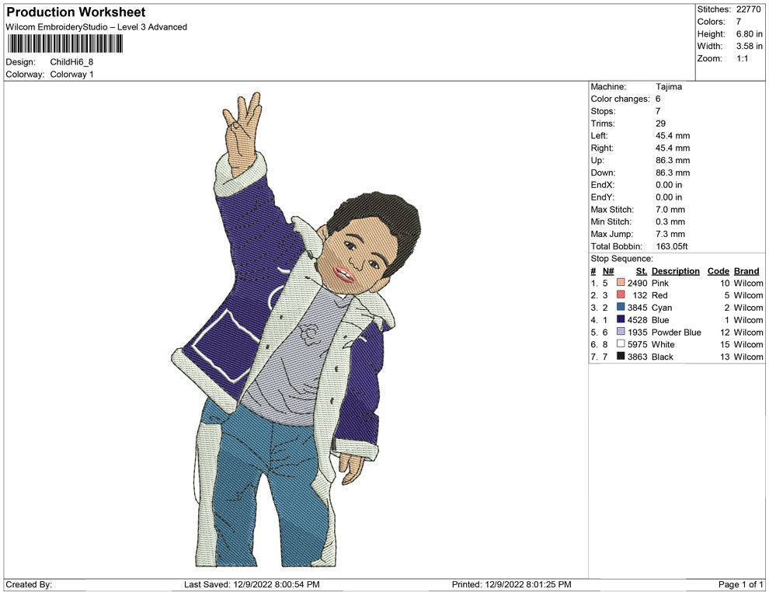Click the St. column header
The width and height of the screenshot is (769, 592).
[641, 271]
